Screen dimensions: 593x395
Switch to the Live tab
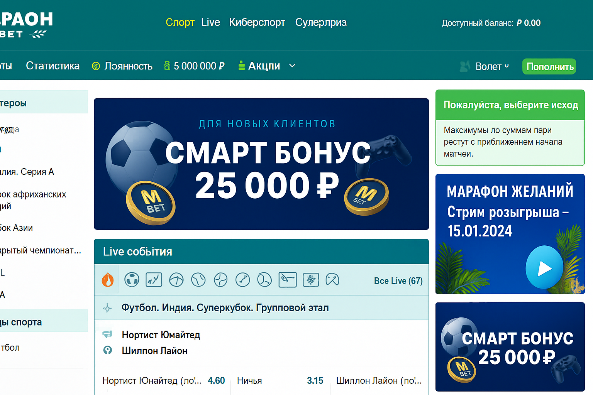pos(210,22)
